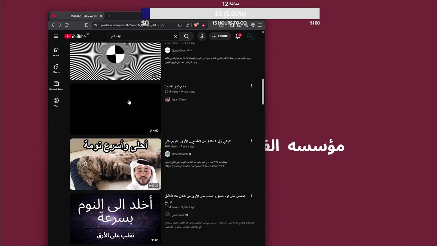Click the "10M views • 7 years ago" text
Image resolution: width=437 pixels, height=246 pixels.
pos(180,146)
